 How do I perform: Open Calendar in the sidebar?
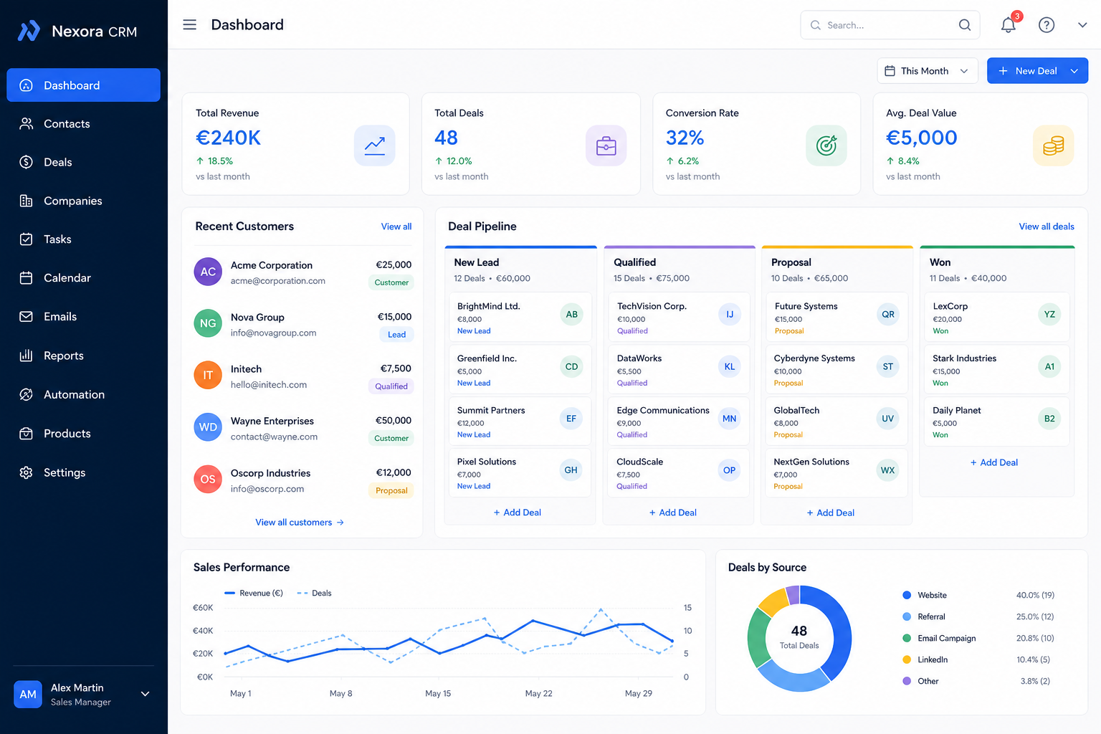[83, 278]
